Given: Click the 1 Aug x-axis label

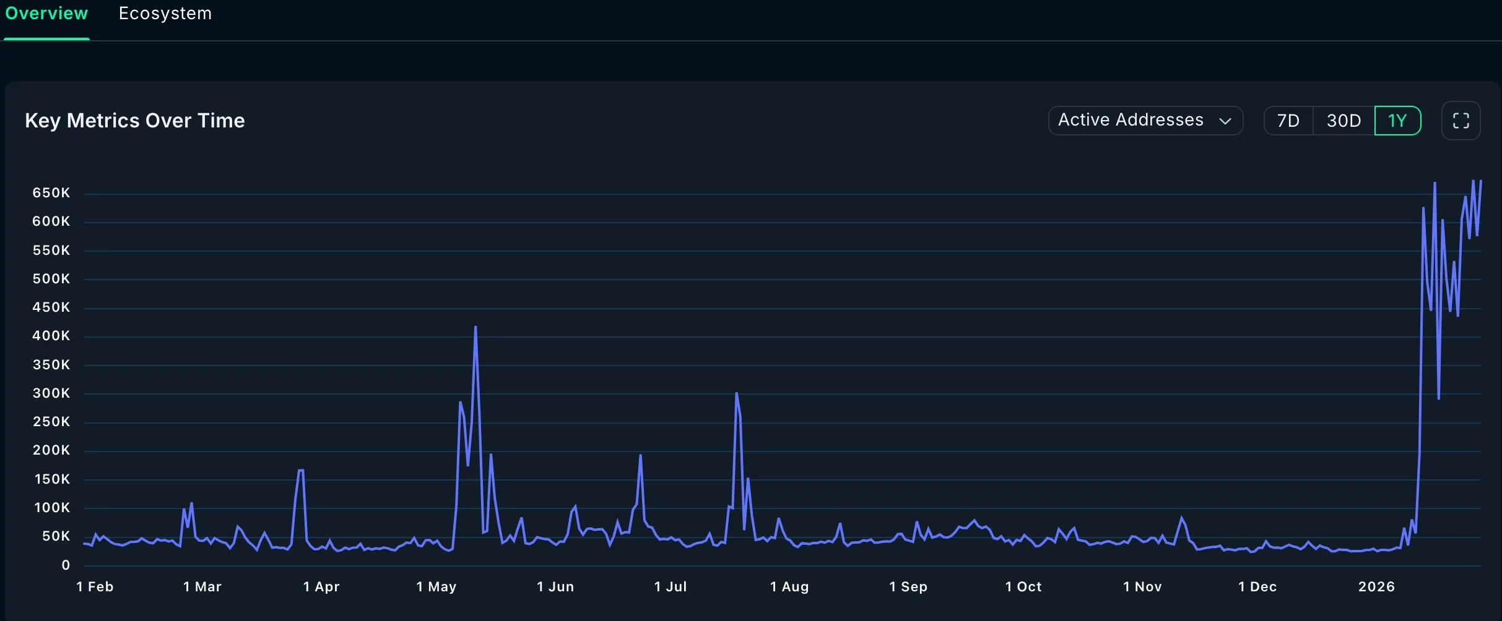Looking at the screenshot, I should (789, 586).
